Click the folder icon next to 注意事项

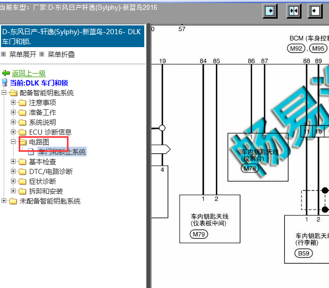pos(22,103)
